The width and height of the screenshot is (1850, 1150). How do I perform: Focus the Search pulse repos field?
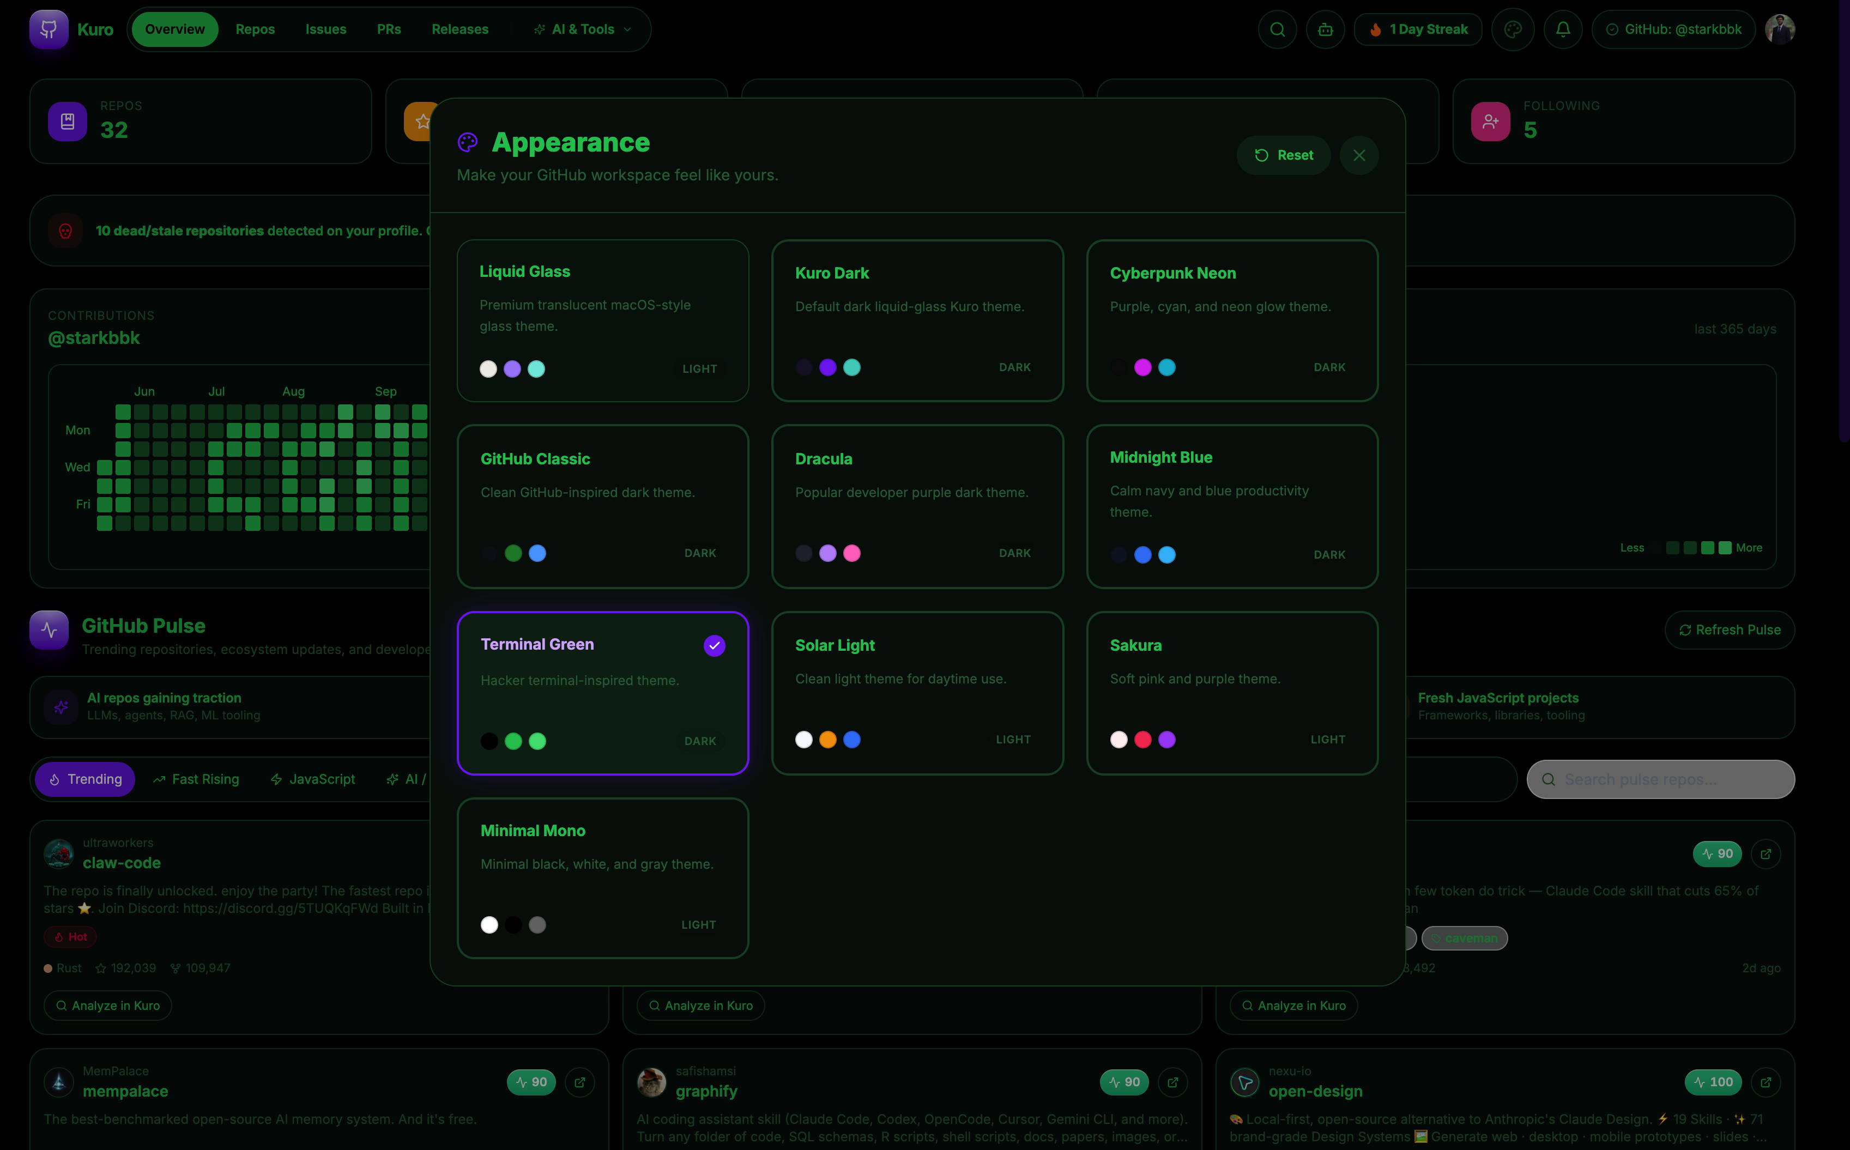(1661, 779)
